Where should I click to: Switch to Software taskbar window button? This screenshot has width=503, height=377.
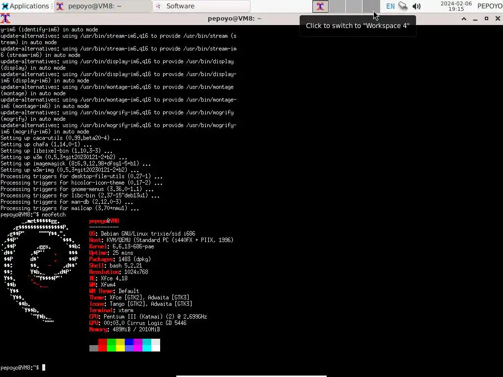201,6
